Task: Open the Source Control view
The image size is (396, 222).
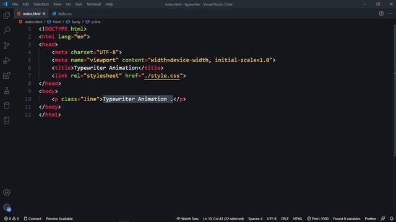Action: pos(7,45)
